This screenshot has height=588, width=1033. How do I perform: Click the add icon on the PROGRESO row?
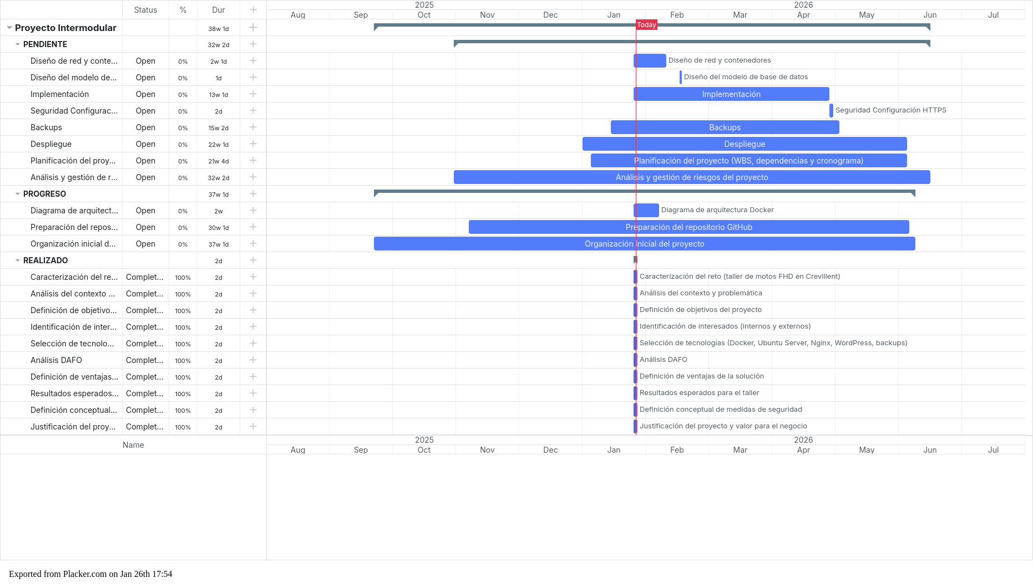click(x=253, y=194)
